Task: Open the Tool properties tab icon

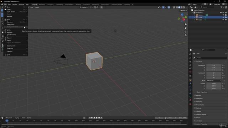Action: coord(190,54)
